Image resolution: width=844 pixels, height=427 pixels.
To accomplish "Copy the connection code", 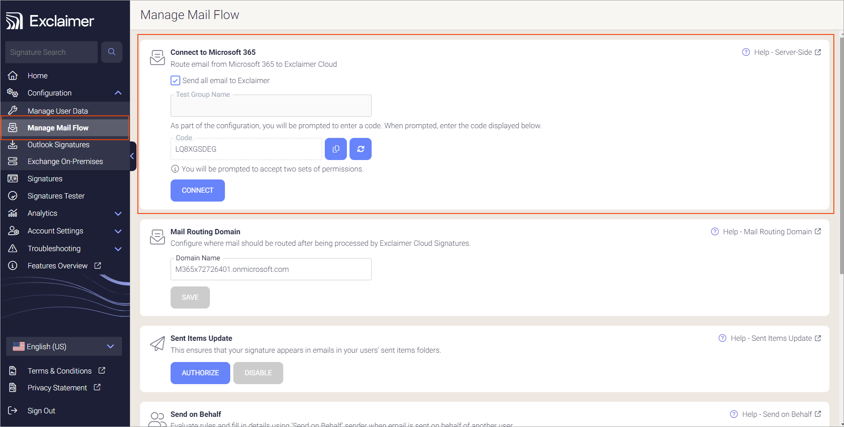I will (335, 149).
